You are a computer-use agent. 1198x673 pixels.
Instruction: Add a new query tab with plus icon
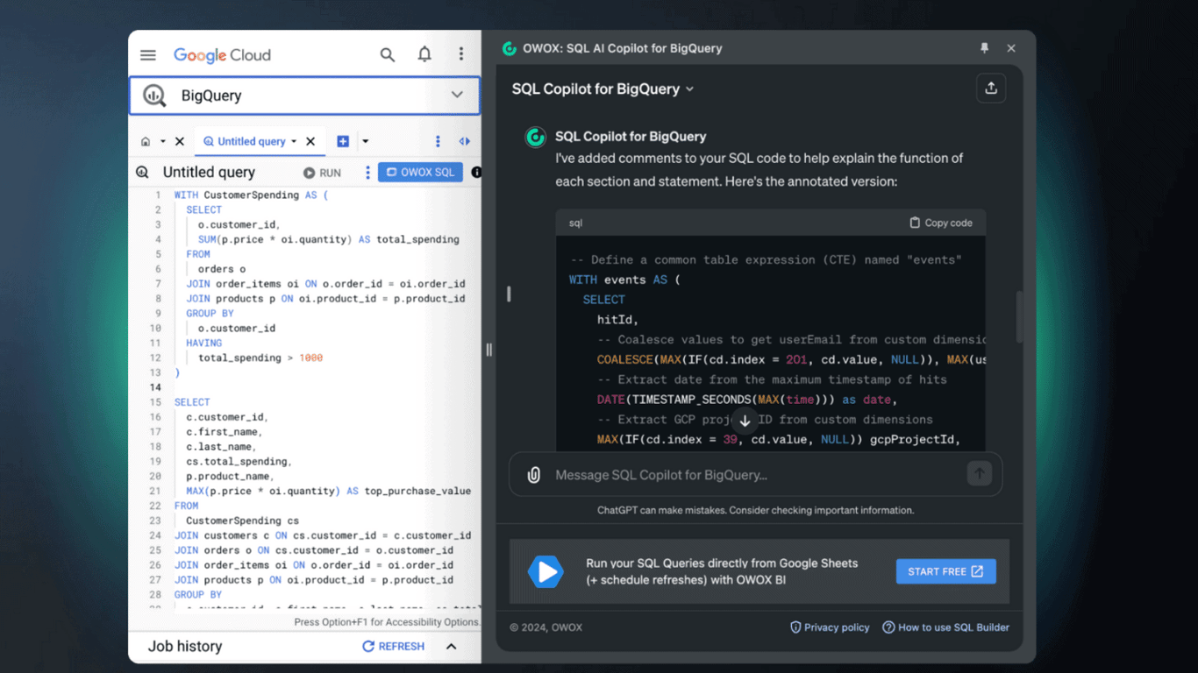click(x=343, y=141)
